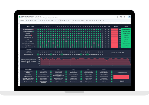Open the filter views dropdown

pos(101,20)
